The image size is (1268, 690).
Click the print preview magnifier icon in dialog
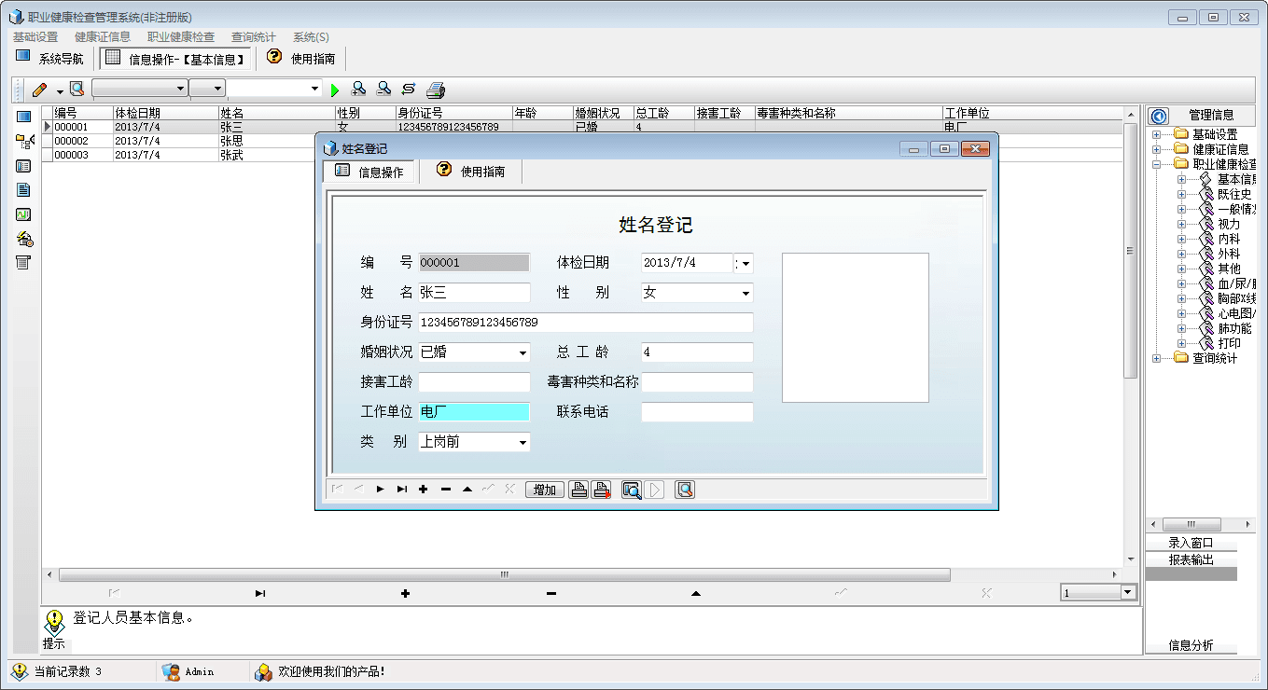pyautogui.click(x=632, y=490)
